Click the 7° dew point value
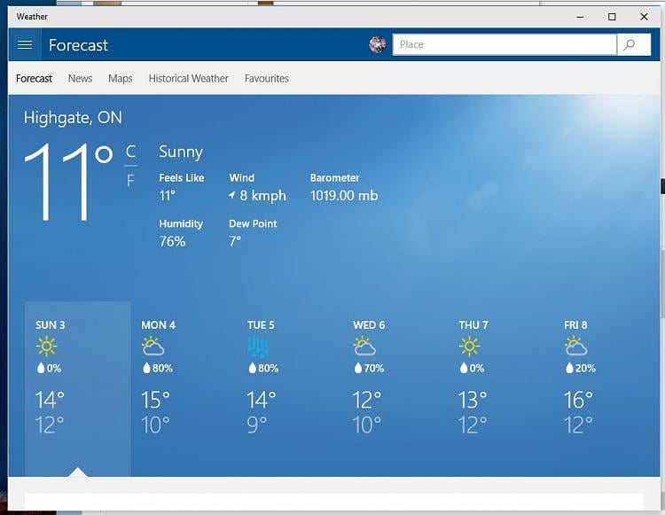665x515 pixels. [x=235, y=242]
